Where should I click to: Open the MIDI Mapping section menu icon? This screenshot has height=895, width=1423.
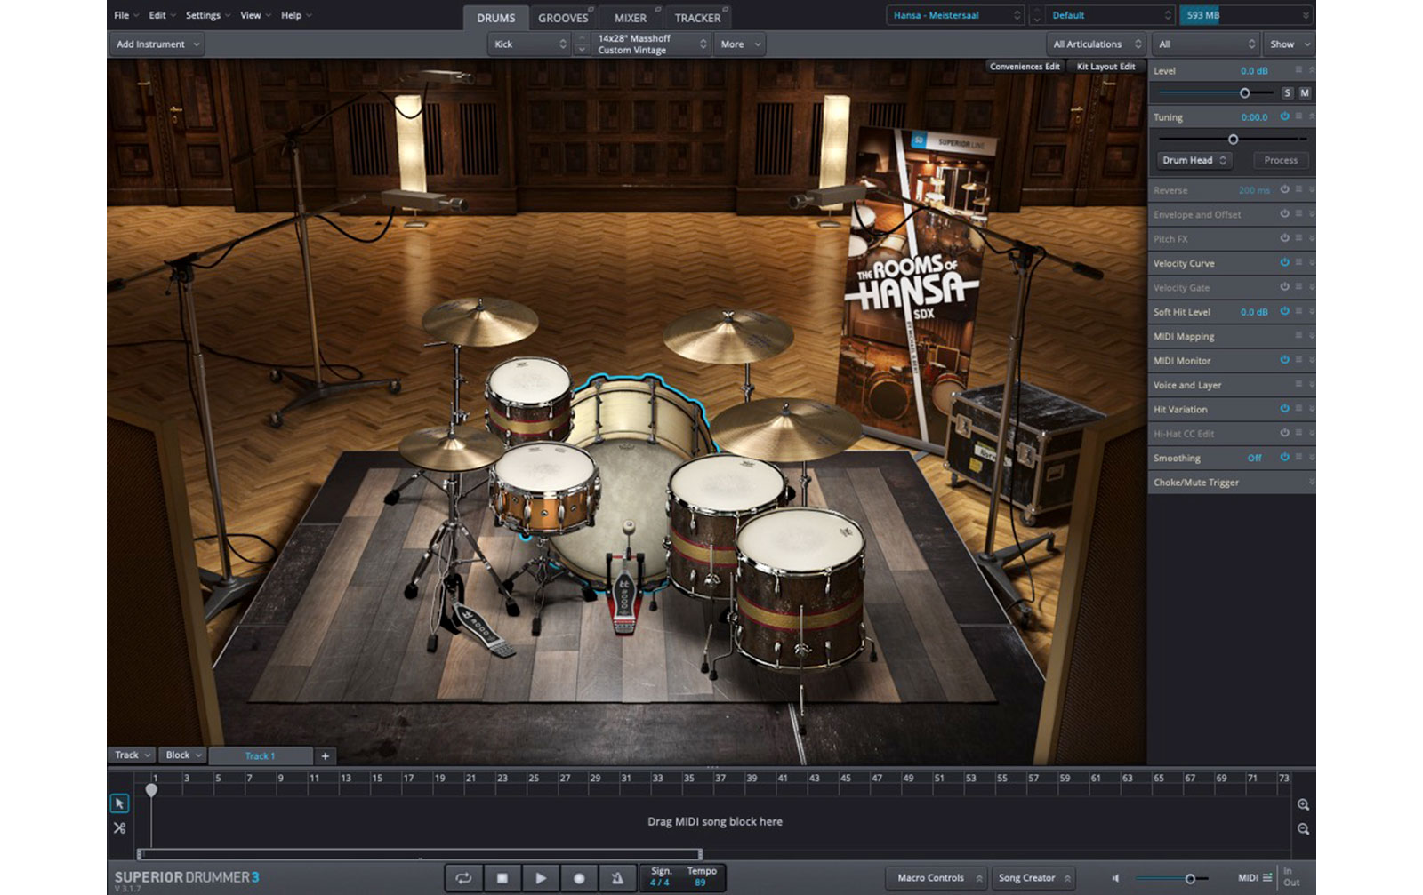[x=1298, y=336]
